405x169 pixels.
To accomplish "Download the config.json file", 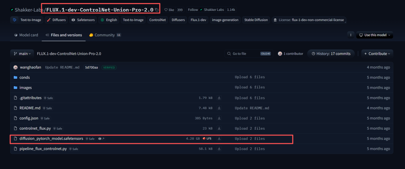I will [x=219, y=118].
